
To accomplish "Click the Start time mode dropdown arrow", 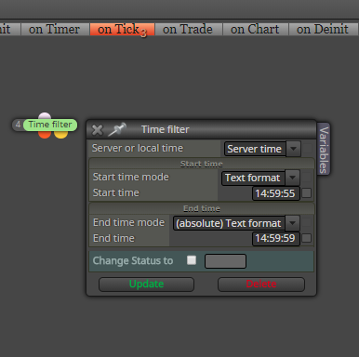I will point(292,178).
